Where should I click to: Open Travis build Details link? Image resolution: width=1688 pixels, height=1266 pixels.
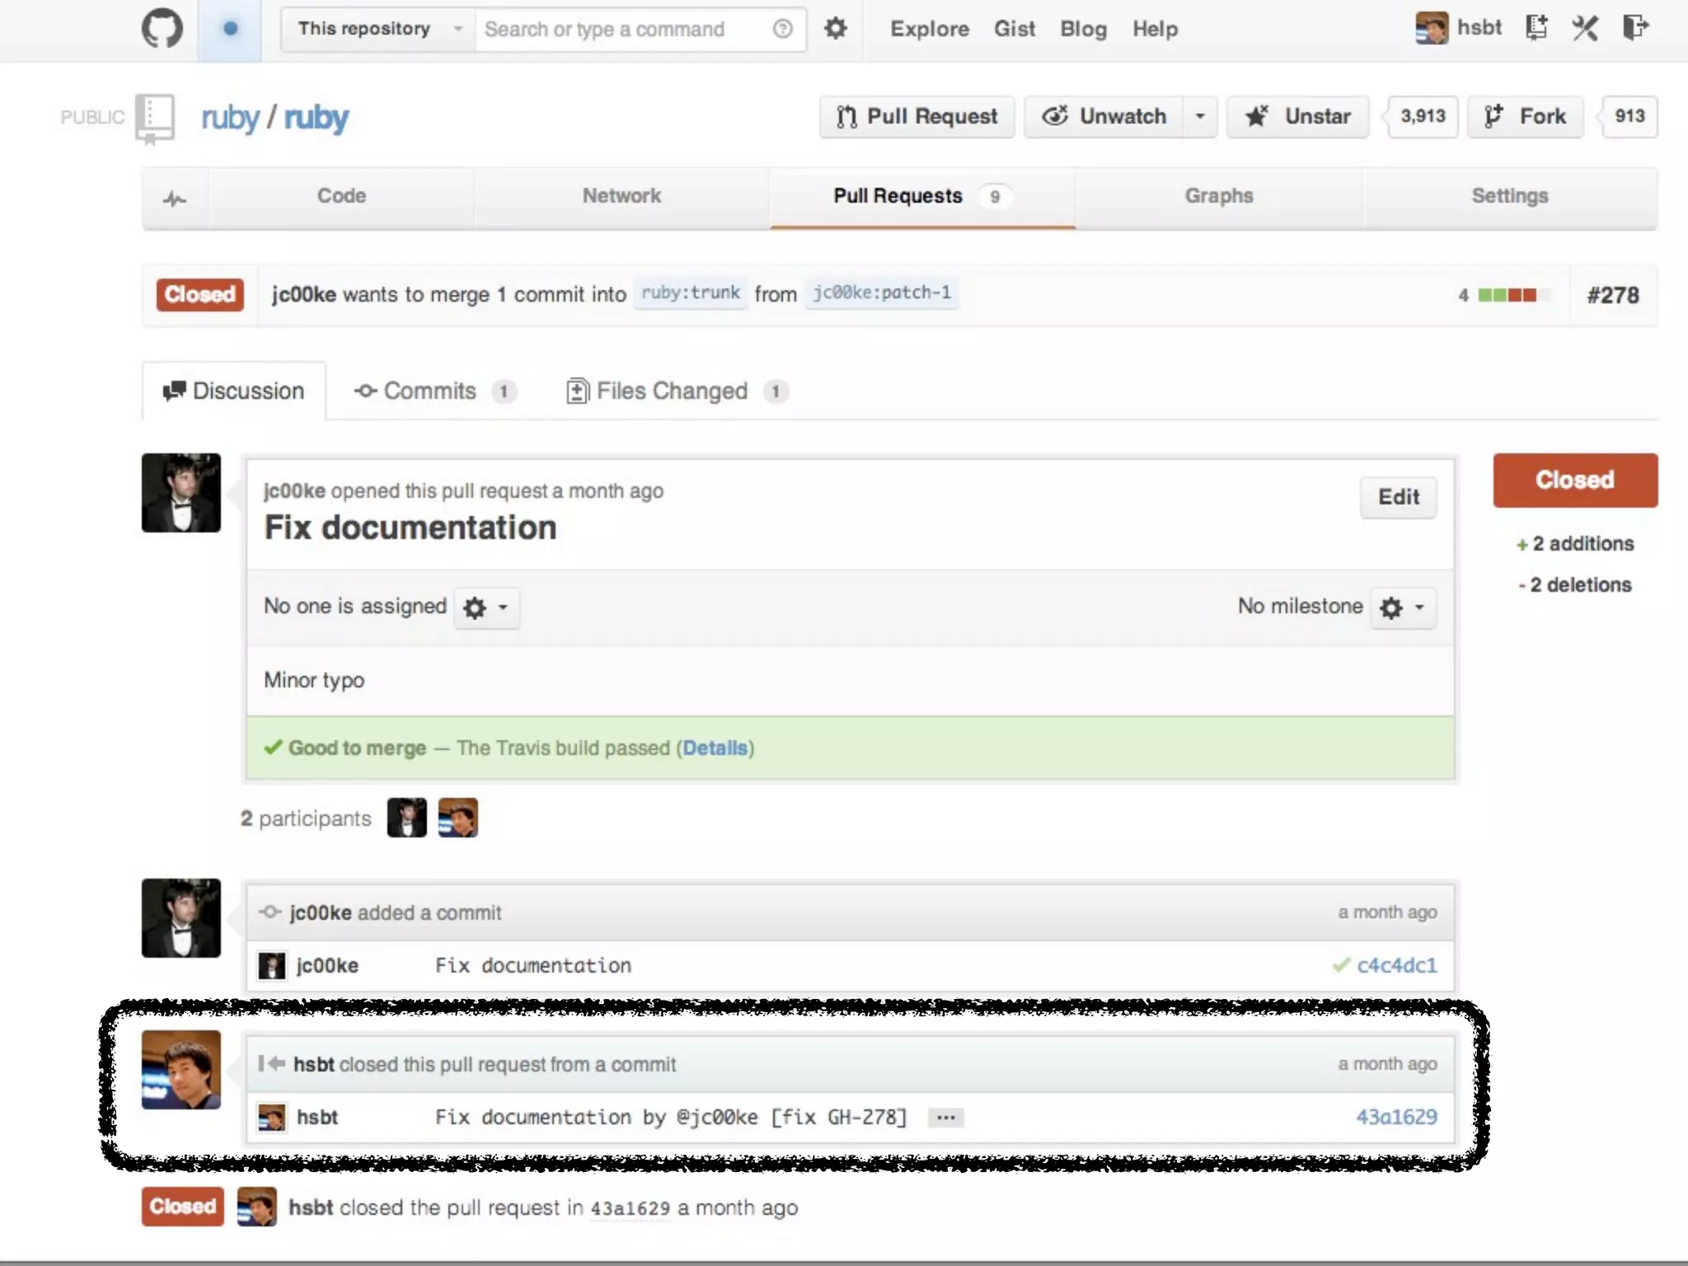715,748
